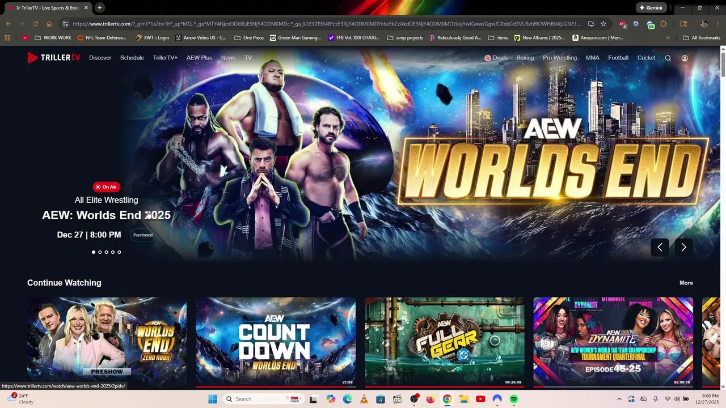Image resolution: width=726 pixels, height=408 pixels.
Task: Resume the AEW Full Gear video
Action: pos(445,342)
